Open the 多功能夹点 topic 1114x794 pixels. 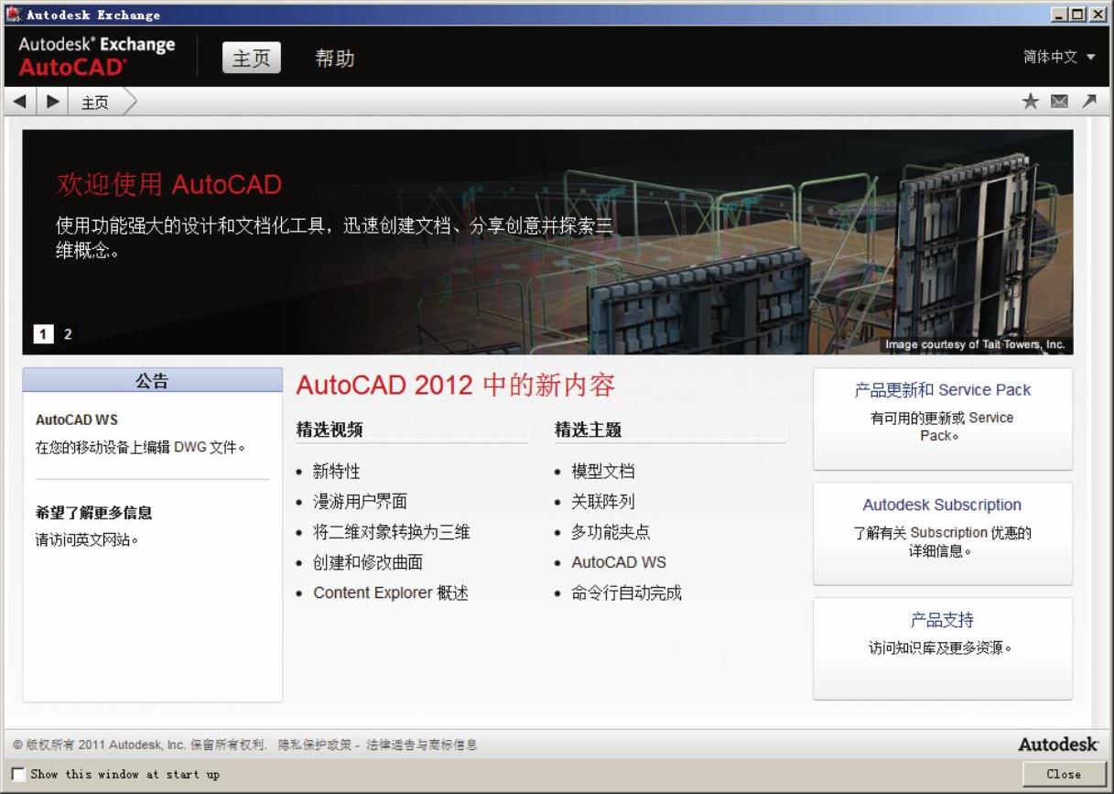click(x=611, y=532)
